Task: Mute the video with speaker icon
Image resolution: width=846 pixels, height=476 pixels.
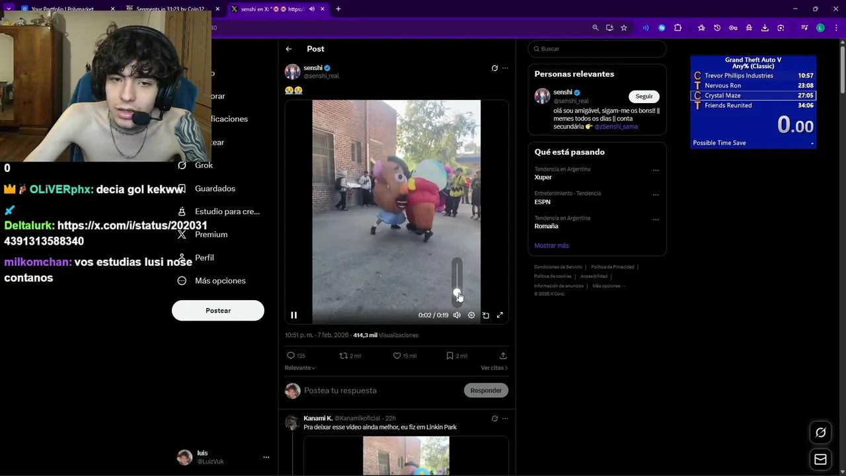Action: pyautogui.click(x=457, y=315)
